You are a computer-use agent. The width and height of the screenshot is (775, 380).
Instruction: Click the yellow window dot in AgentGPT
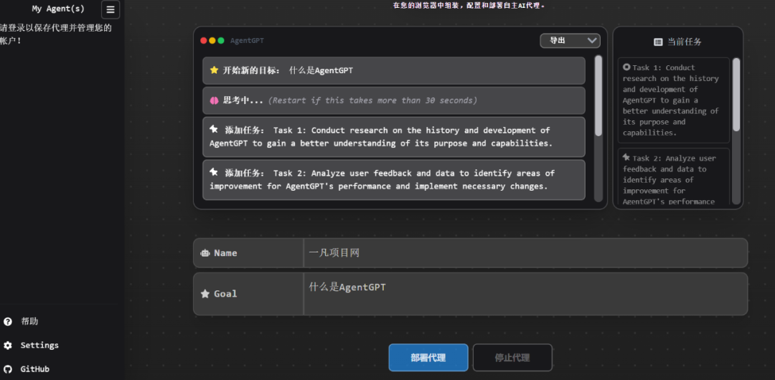tap(212, 41)
